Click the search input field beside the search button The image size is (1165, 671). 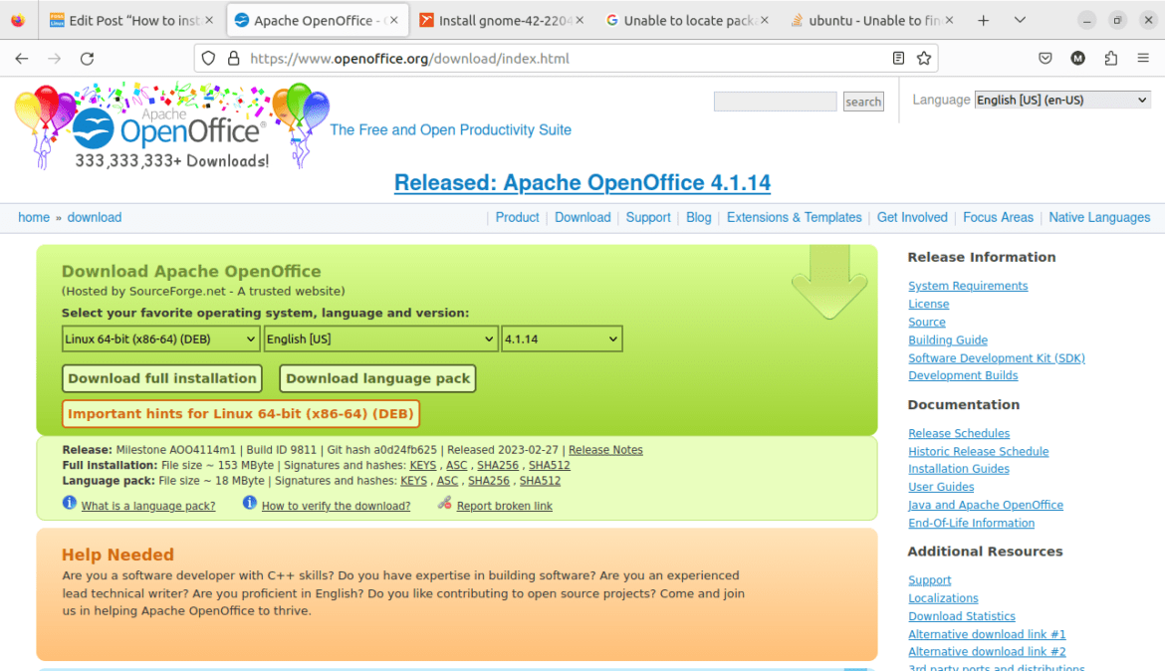(775, 101)
